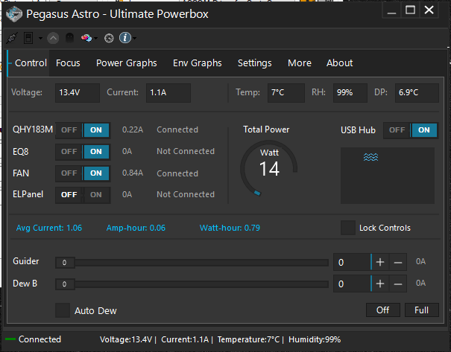Click the ELPanel output label
This screenshot has width=451, height=352.
pyautogui.click(x=28, y=194)
